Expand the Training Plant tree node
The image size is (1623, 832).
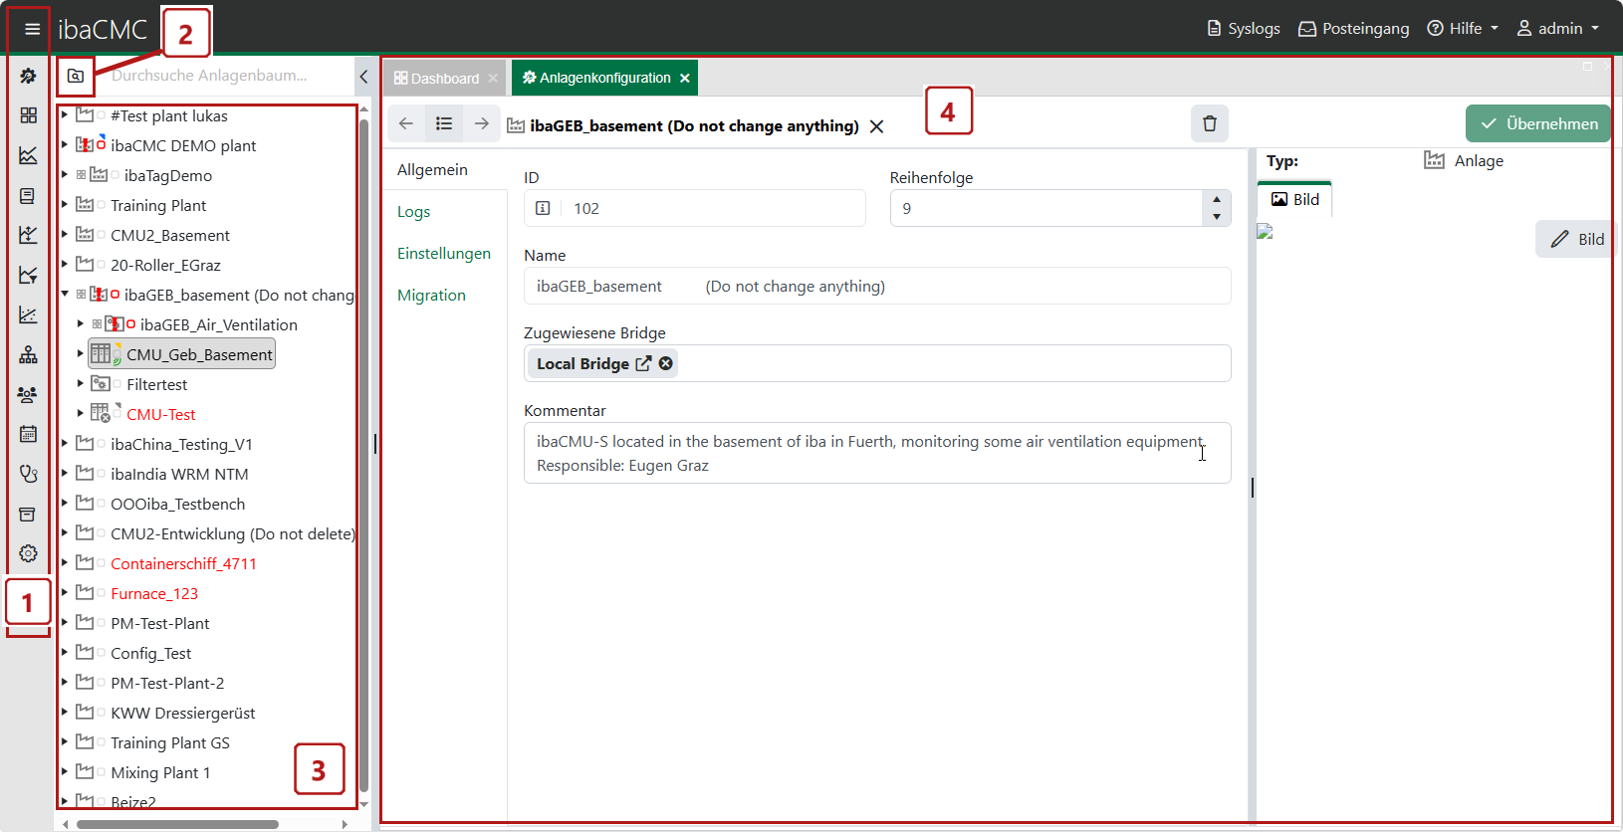(x=65, y=205)
